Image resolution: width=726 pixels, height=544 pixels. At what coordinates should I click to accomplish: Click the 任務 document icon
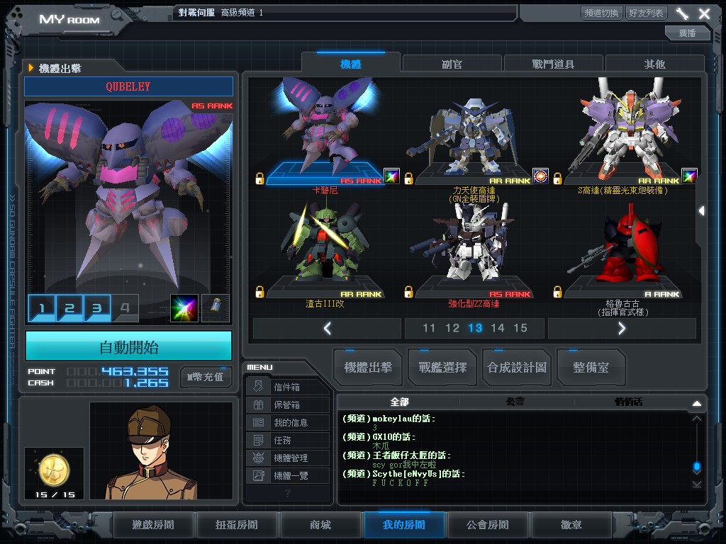(x=258, y=440)
